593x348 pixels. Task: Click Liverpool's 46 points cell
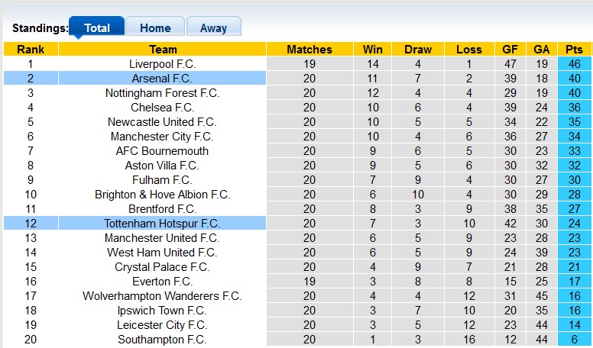(x=574, y=64)
